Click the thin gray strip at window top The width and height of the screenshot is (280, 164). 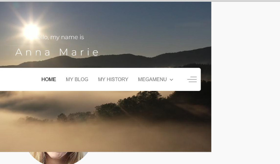(140, 1)
